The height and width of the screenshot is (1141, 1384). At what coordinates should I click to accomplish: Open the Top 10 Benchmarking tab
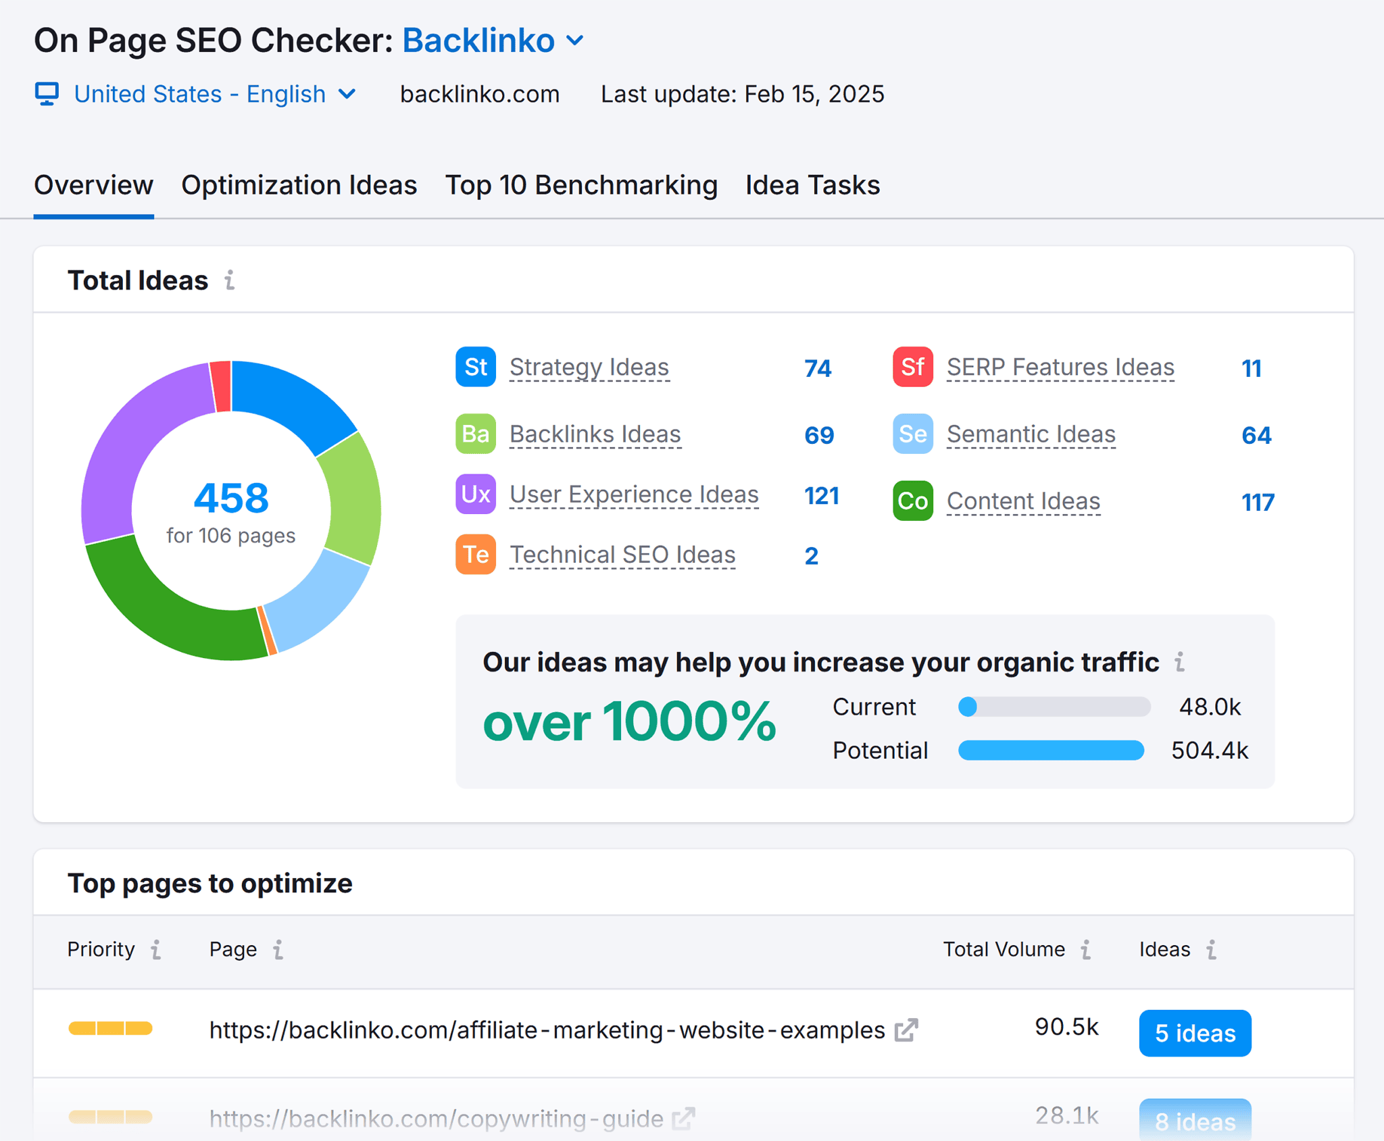(x=581, y=184)
